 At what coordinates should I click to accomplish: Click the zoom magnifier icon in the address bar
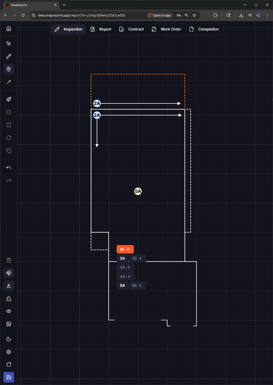[x=187, y=15]
